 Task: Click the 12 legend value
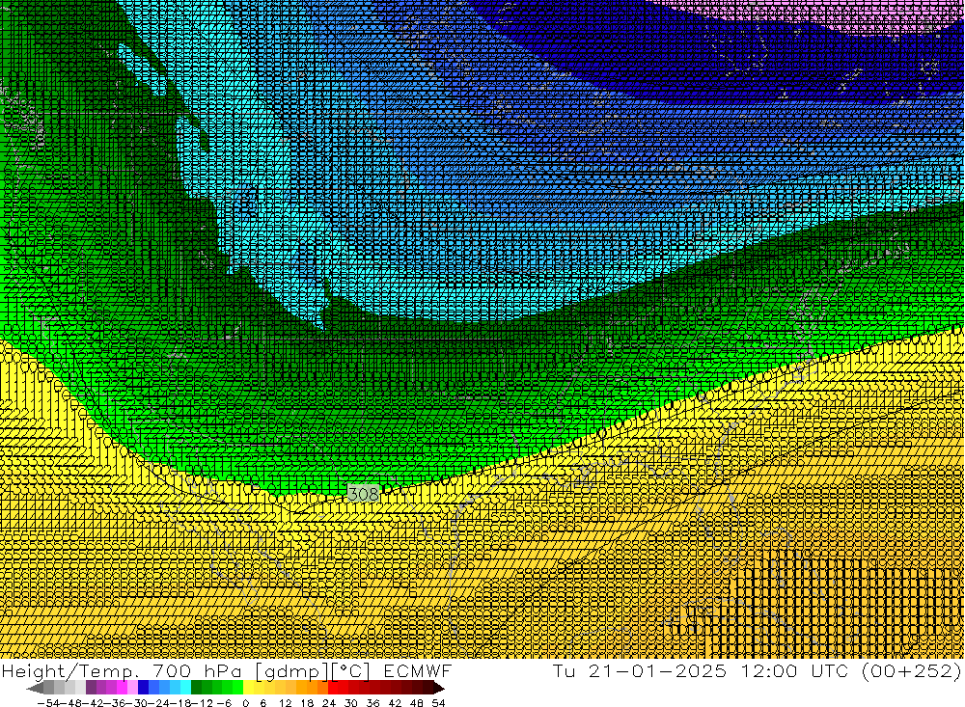(286, 703)
